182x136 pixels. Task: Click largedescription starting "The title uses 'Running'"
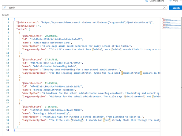point(91,120)
